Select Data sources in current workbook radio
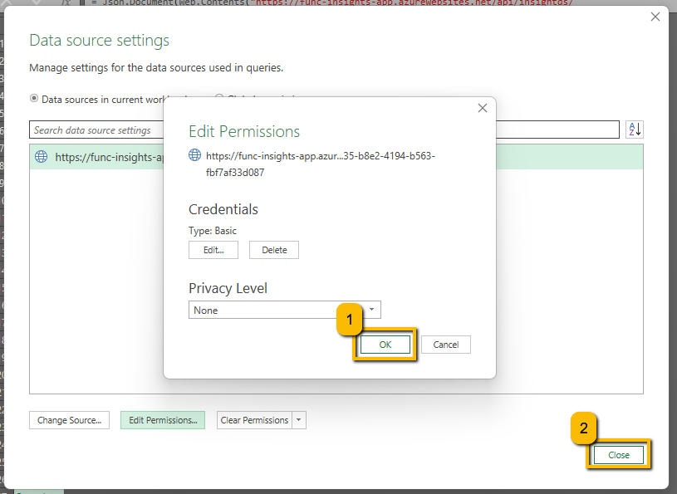Image resolution: width=677 pixels, height=494 pixels. (x=34, y=98)
